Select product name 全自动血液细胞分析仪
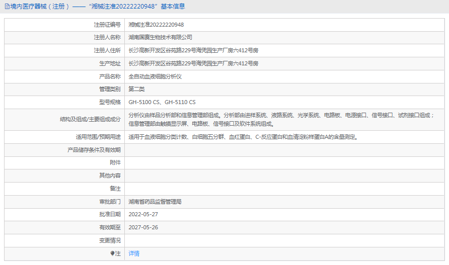Image resolution: width=449 pixels, height=265 pixels. coord(155,77)
